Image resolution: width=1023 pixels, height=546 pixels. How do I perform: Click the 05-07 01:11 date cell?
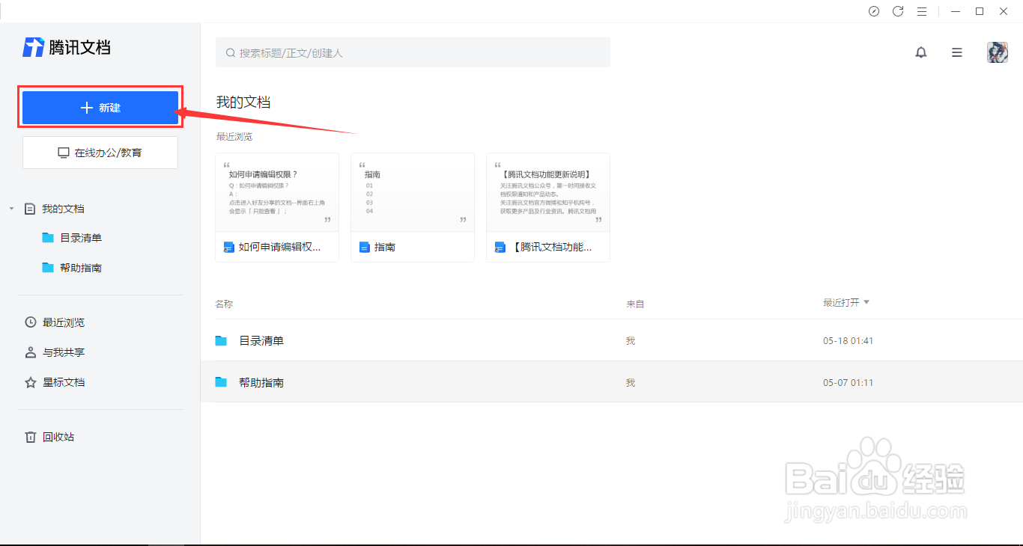848,382
